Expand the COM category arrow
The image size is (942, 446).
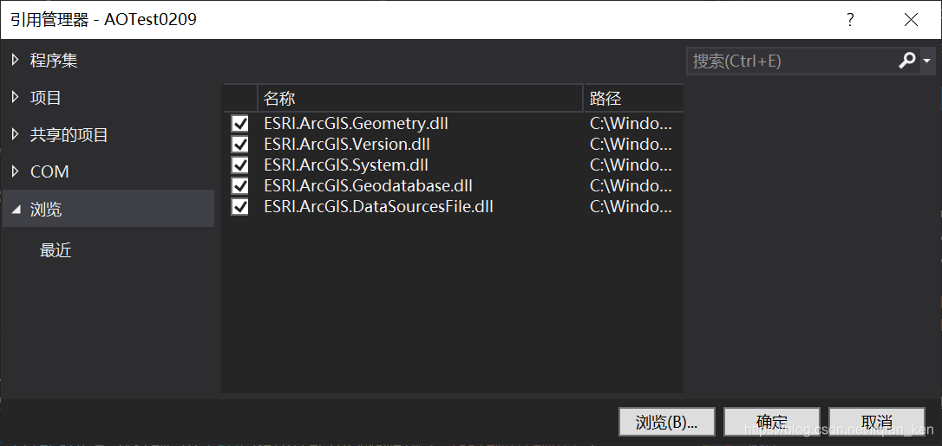pyautogui.click(x=16, y=171)
